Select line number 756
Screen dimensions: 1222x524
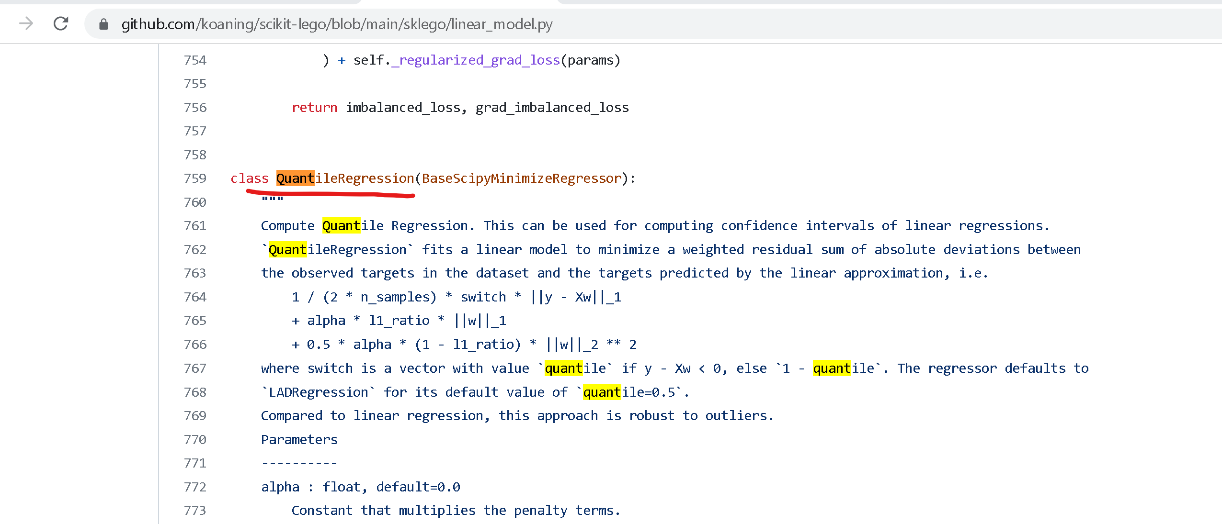coord(194,107)
